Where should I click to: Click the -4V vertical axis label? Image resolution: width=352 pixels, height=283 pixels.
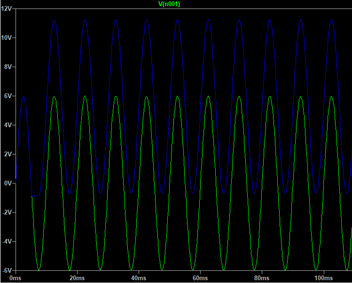coord(7,242)
